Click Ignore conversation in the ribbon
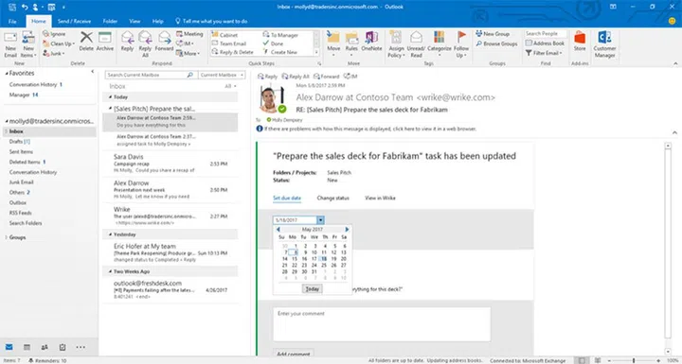Viewport: 682px width, 364px height. [x=54, y=34]
